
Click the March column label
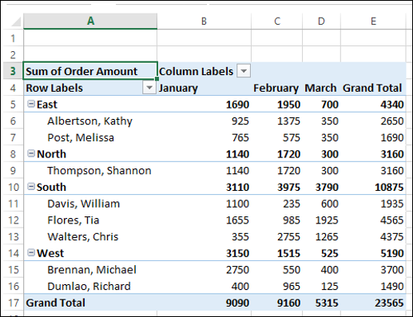320,88
